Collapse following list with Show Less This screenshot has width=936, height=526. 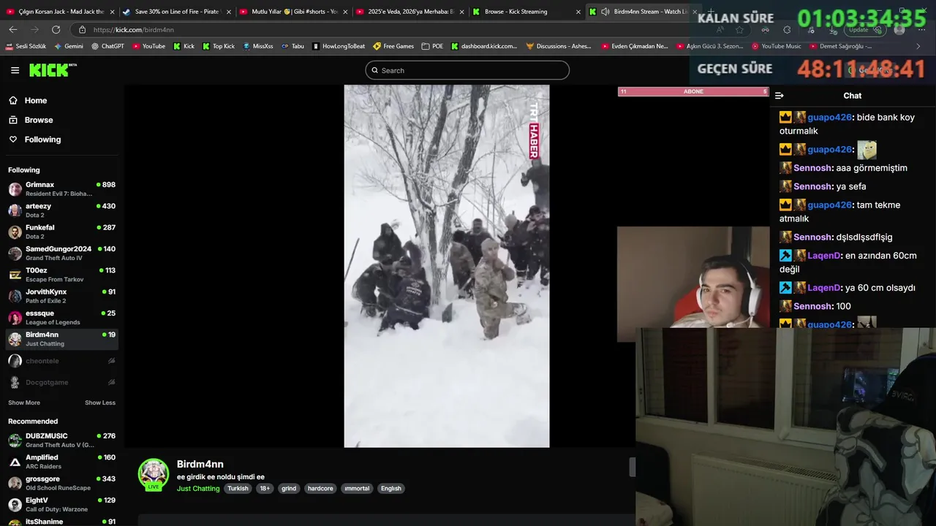100,403
